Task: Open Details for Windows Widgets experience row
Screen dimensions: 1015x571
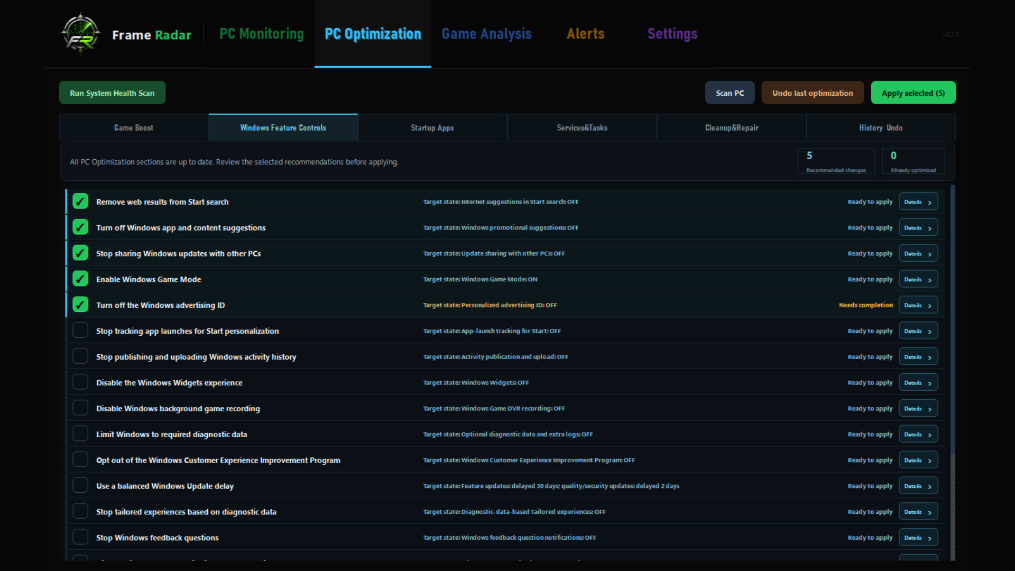Action: click(x=918, y=383)
